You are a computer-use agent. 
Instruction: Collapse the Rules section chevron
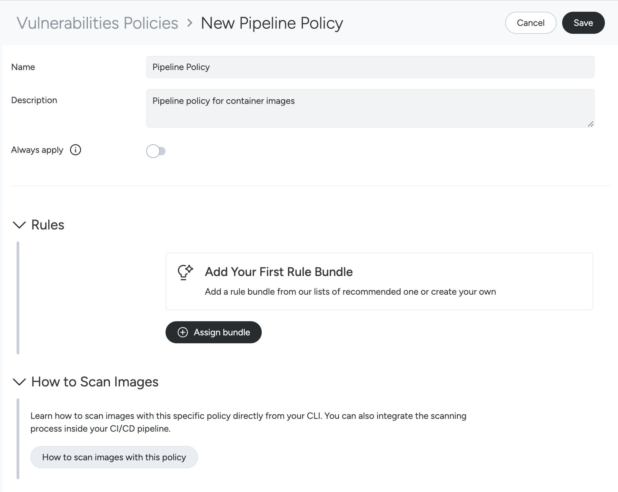19,225
